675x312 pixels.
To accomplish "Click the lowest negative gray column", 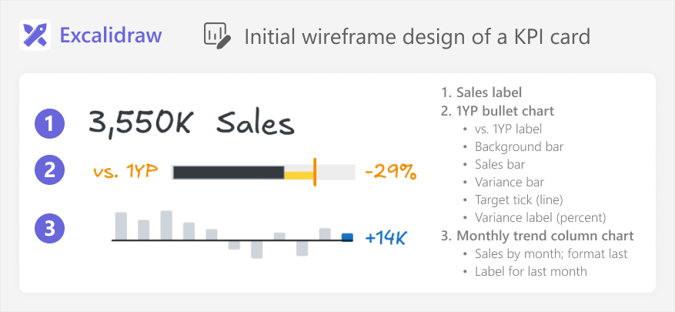I will coord(256,250).
